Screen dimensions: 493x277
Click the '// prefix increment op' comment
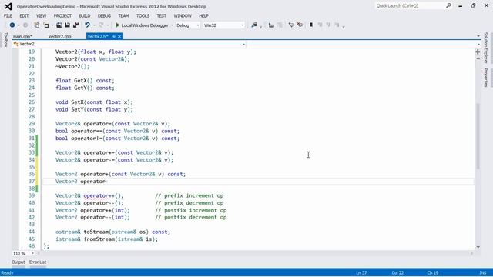click(189, 195)
